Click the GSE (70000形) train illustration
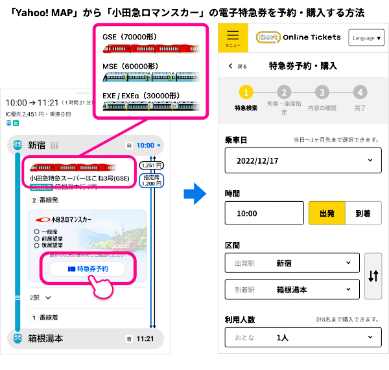The height and width of the screenshot is (370, 389). [x=151, y=49]
